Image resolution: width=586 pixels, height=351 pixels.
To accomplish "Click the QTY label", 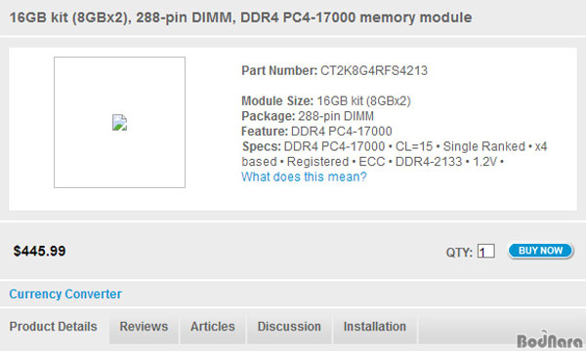I will point(459,253).
